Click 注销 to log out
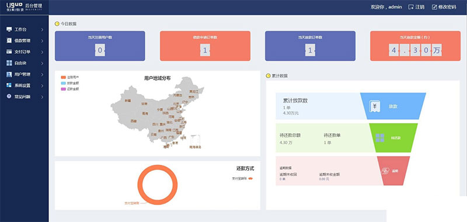 point(416,7)
